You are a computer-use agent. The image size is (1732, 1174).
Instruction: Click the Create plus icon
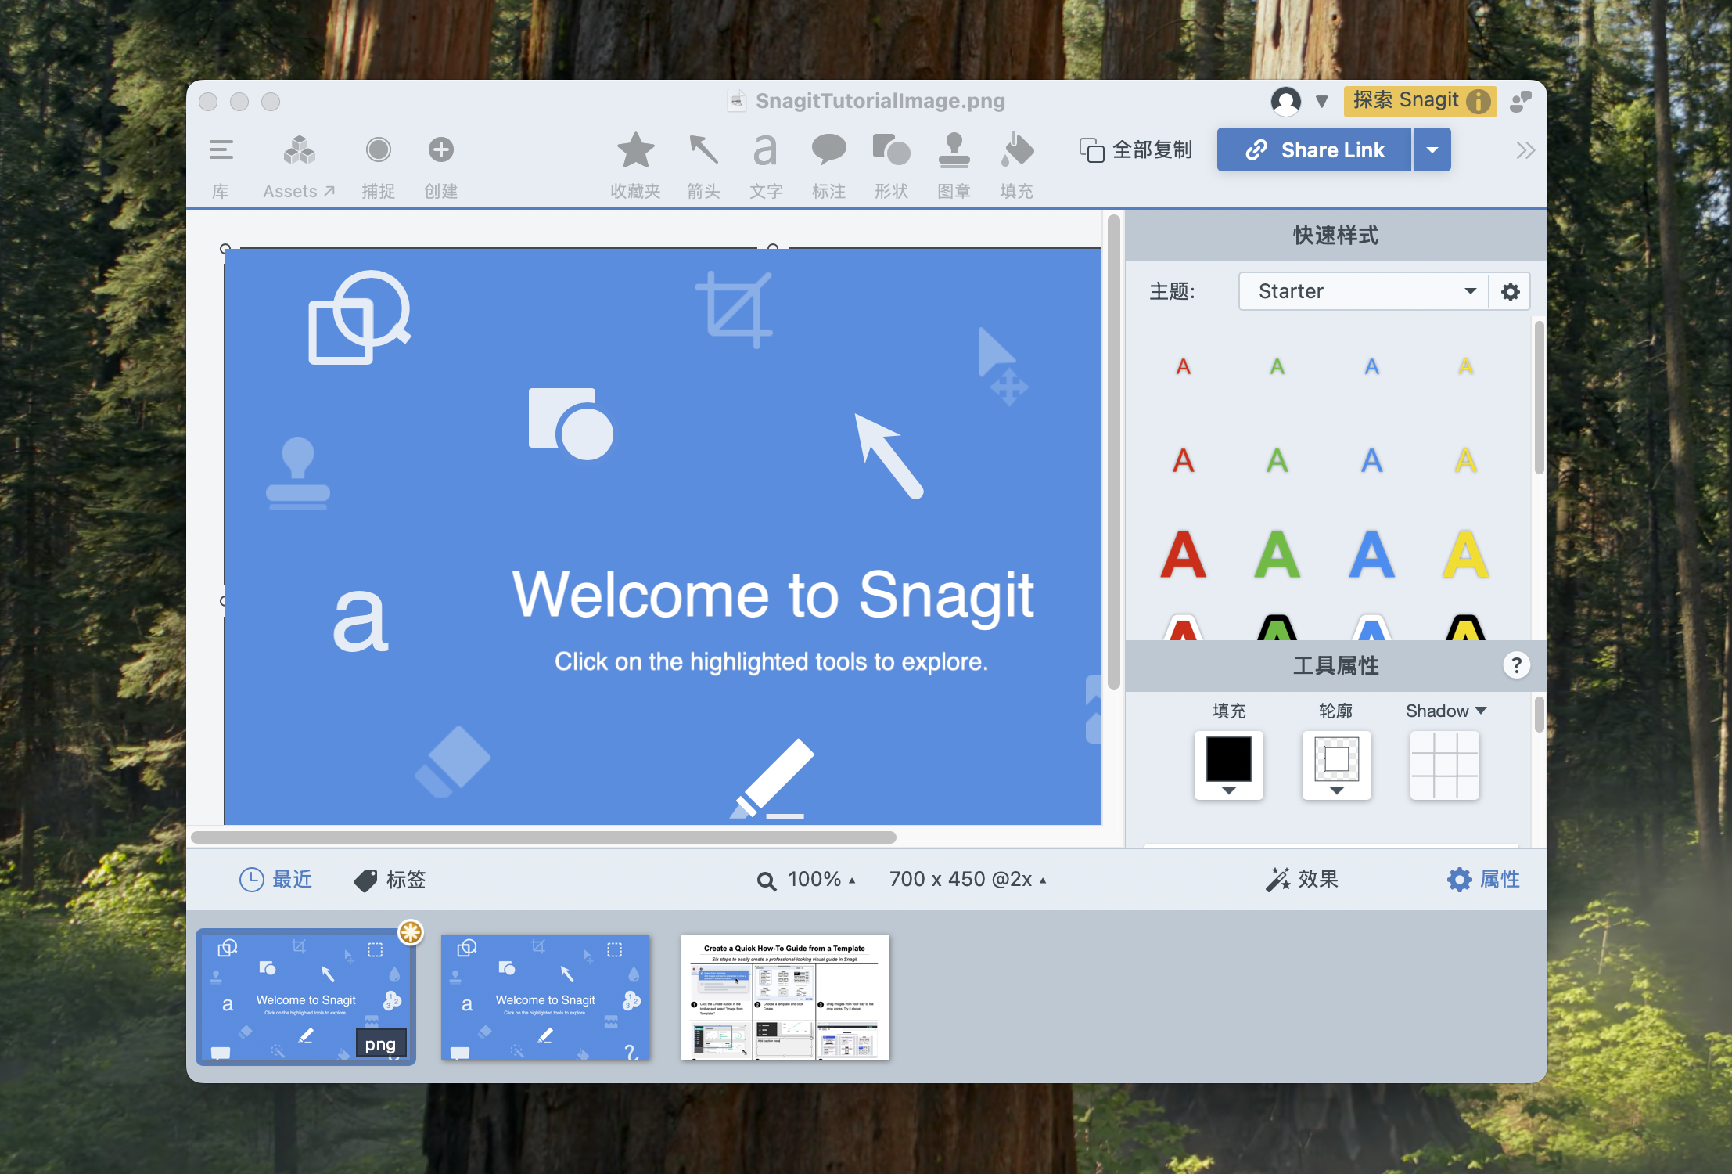click(x=441, y=149)
